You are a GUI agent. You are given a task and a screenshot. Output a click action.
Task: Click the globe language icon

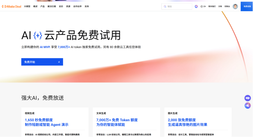(x=202, y=6)
